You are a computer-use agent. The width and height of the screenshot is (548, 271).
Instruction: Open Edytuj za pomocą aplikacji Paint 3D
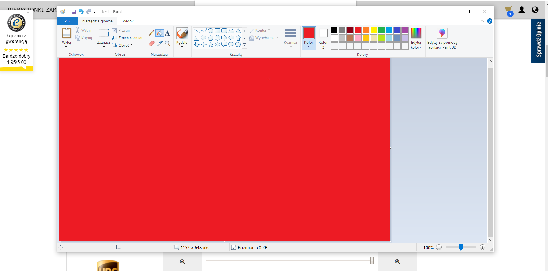[442, 38]
